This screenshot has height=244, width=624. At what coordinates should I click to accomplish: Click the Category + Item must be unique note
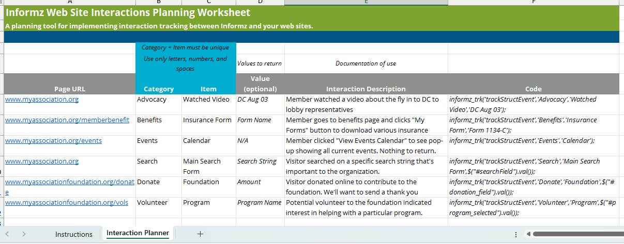pos(186,48)
